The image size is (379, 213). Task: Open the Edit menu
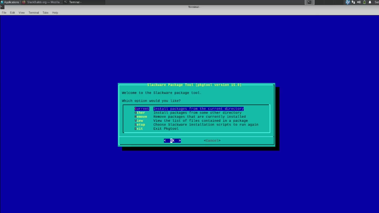pyautogui.click(x=12, y=12)
